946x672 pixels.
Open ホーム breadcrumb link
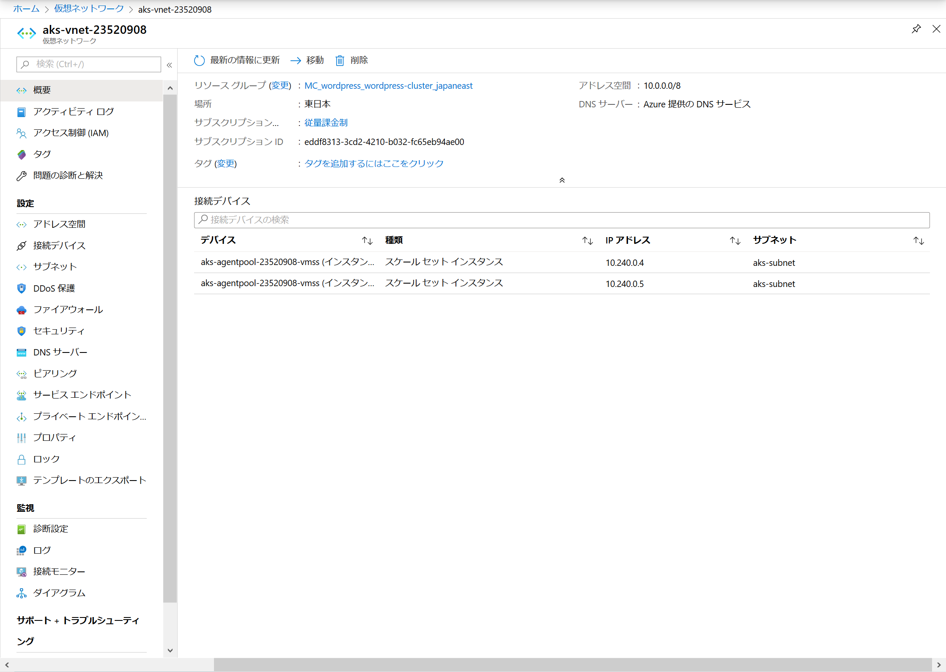(26, 9)
